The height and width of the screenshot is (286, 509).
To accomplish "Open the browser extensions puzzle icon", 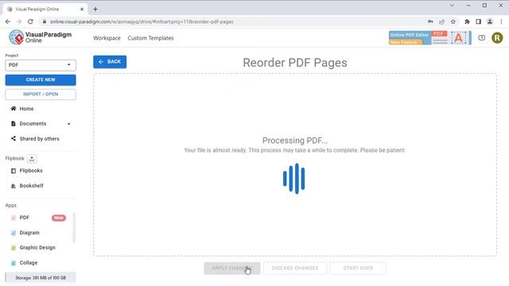I will point(467,21).
